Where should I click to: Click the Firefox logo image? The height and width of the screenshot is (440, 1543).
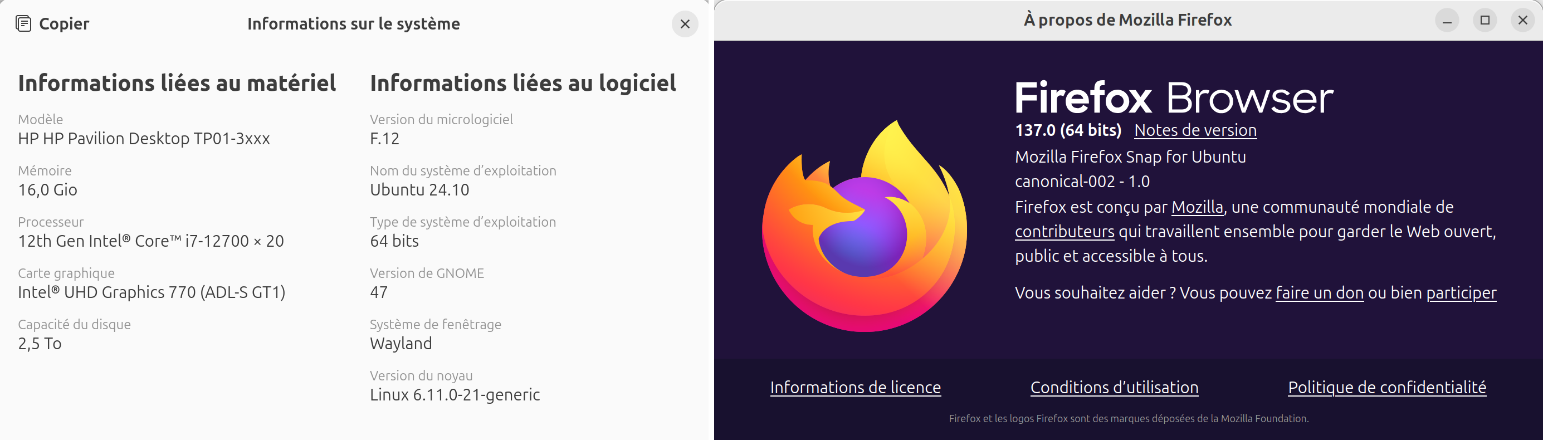click(864, 226)
